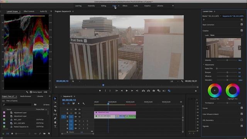
Task: Adjust the Intensity slider
Action: point(227,60)
